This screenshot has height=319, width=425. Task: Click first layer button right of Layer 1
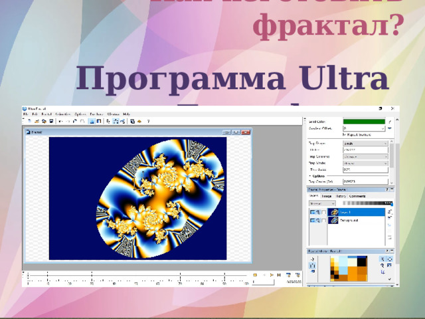(x=390, y=211)
